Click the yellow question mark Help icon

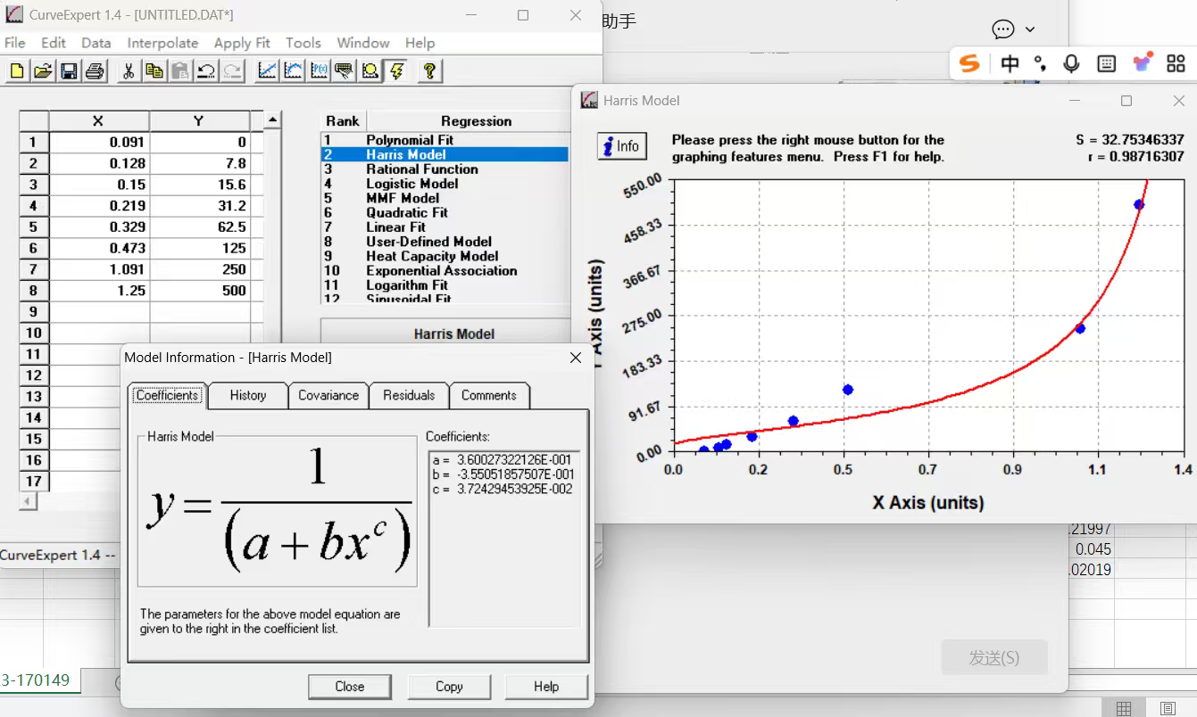pos(429,71)
